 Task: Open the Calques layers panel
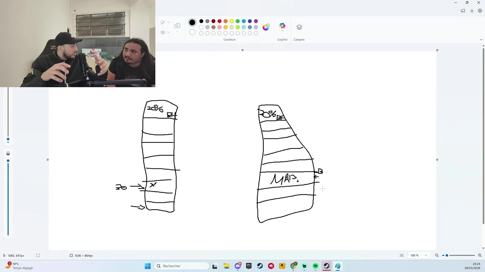[x=299, y=27]
